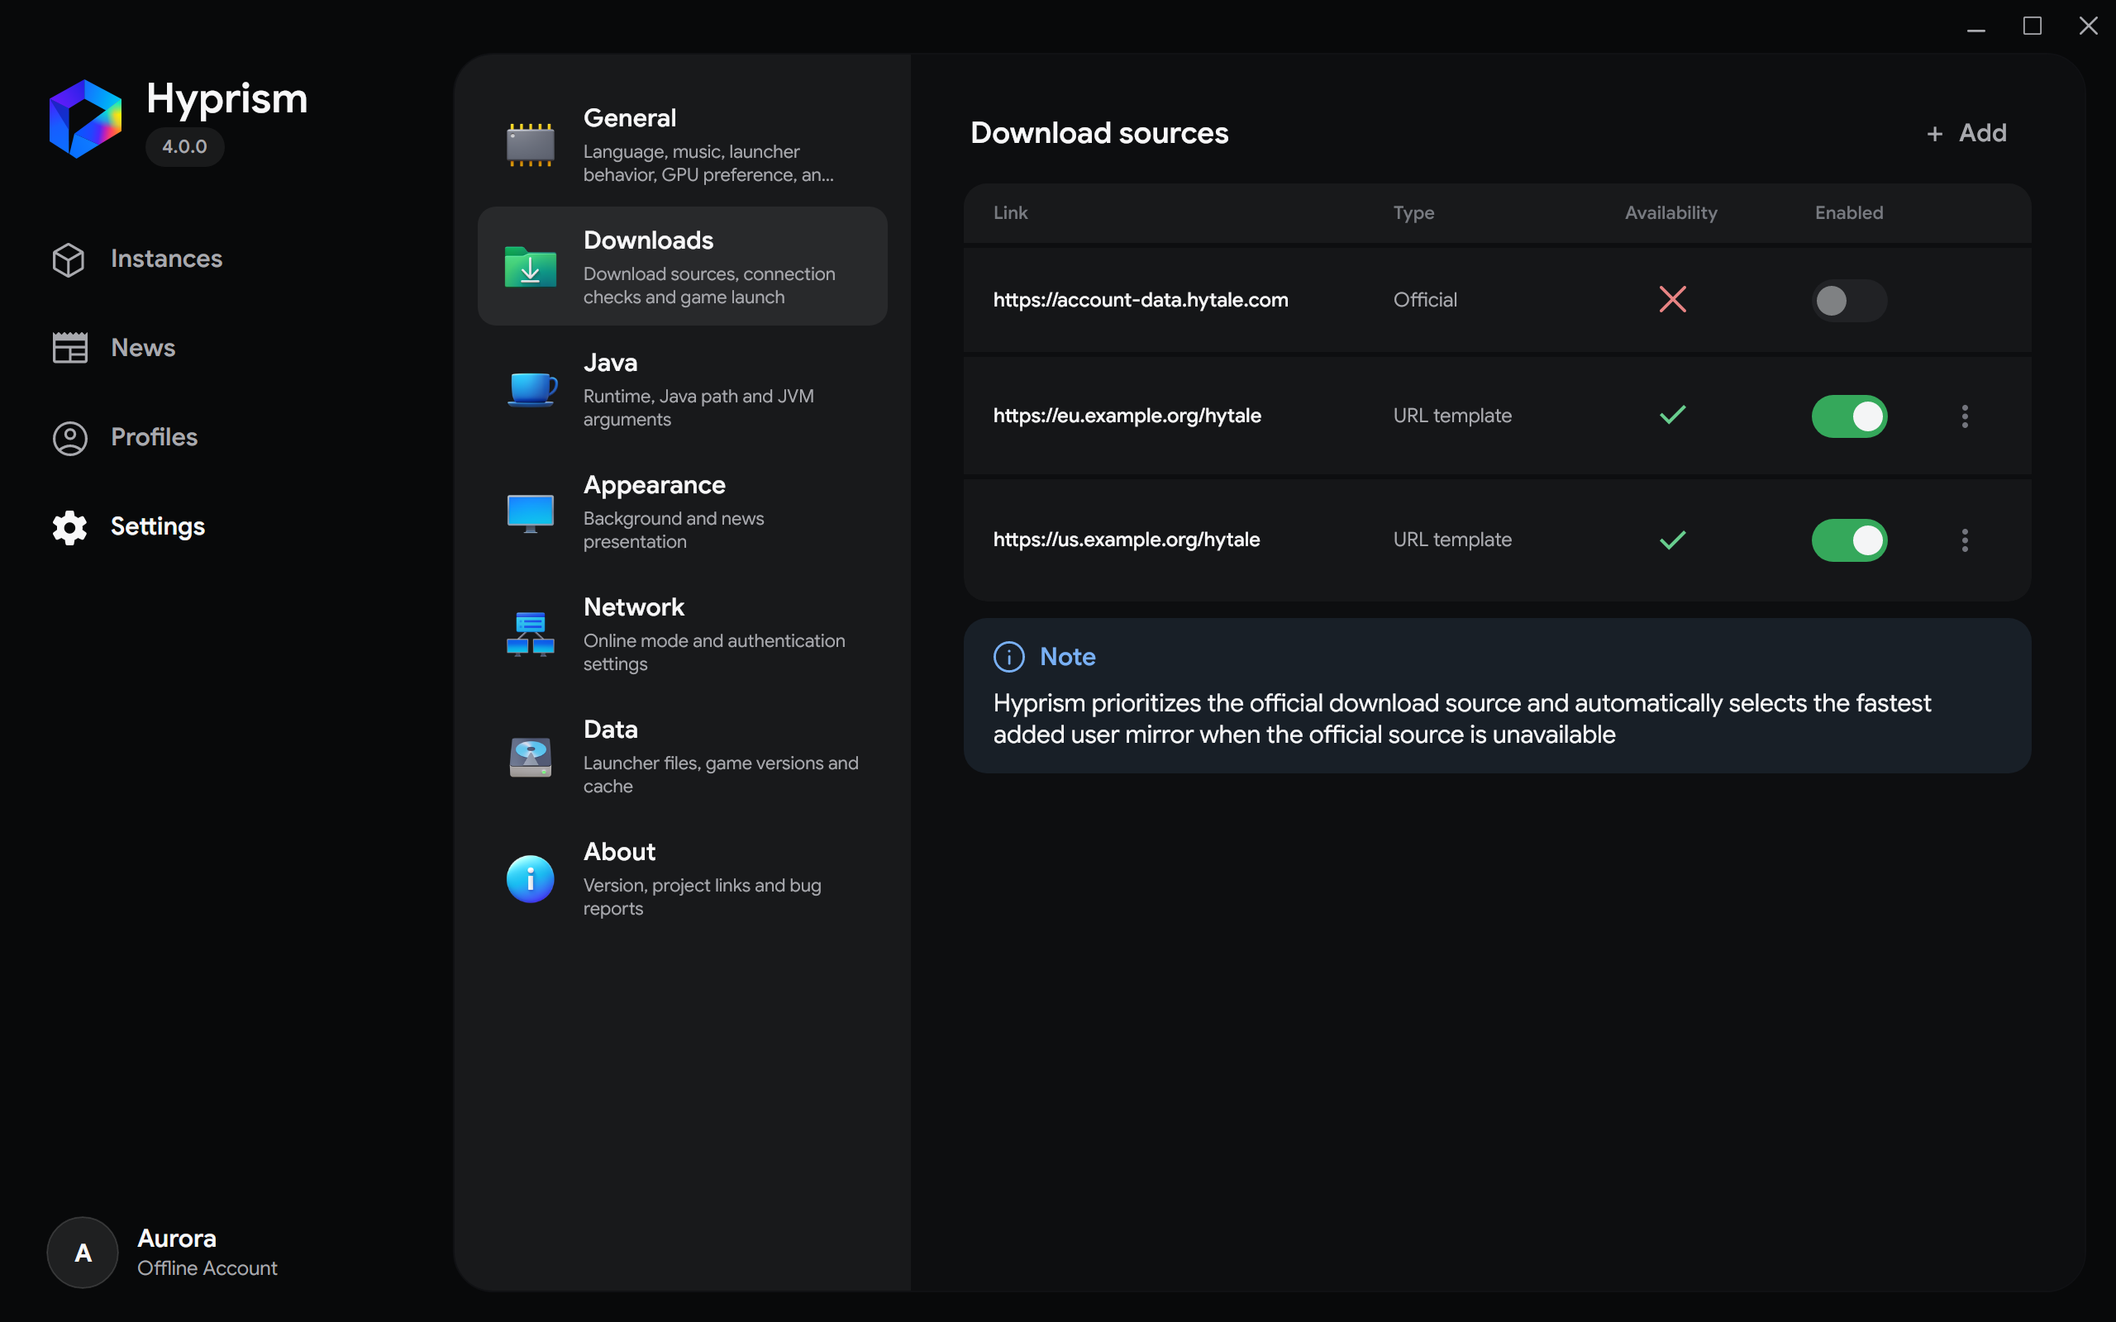The height and width of the screenshot is (1322, 2116).
Task: Click the About info icon
Action: click(x=530, y=878)
